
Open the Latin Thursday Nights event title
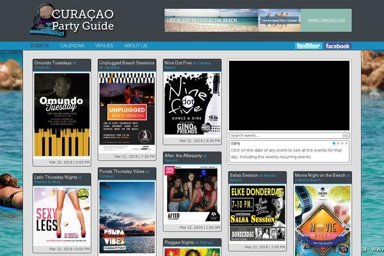(x=56, y=177)
